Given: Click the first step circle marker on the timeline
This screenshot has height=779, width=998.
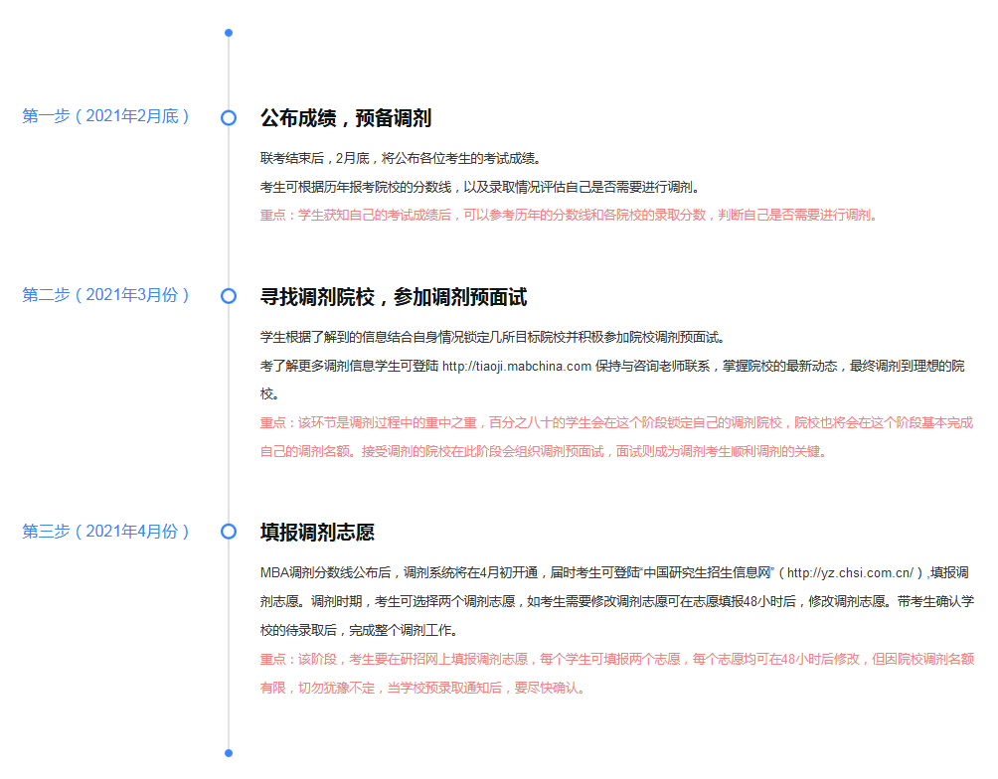Looking at the screenshot, I should 229,117.
